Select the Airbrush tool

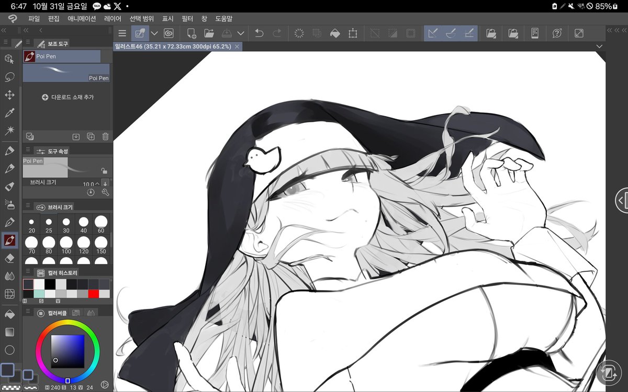tap(9, 204)
